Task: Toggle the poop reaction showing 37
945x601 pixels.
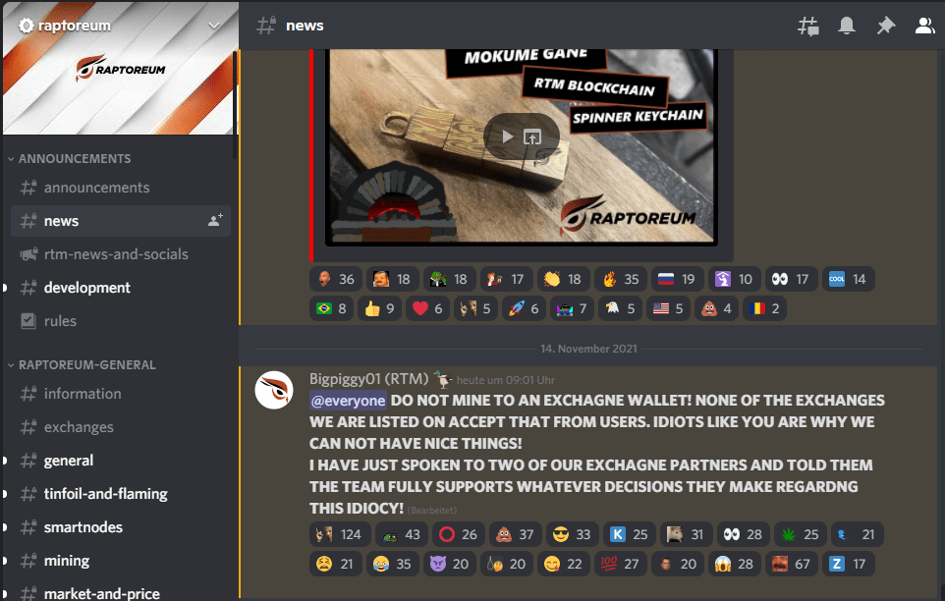Action: click(516, 534)
